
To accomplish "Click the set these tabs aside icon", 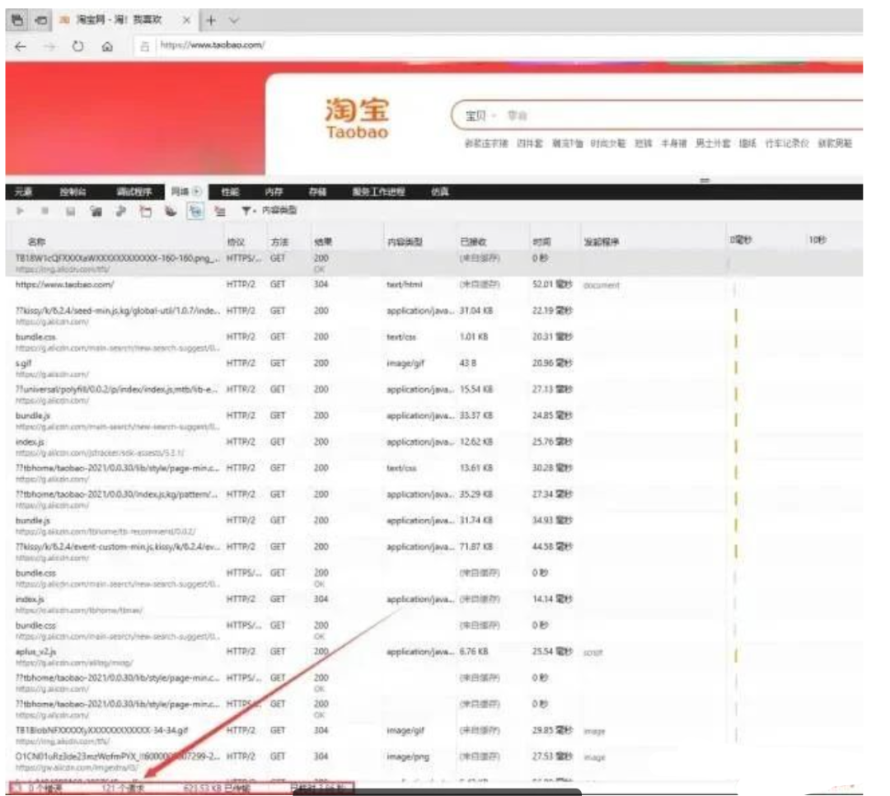I will coord(41,21).
